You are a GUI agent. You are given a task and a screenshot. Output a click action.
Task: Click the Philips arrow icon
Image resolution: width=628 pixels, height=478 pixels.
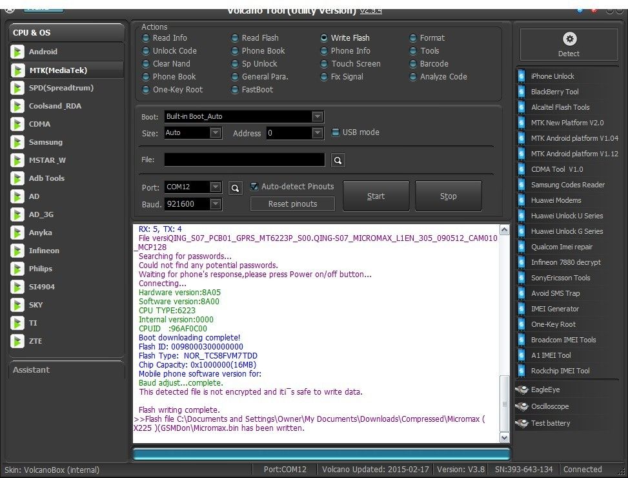coord(17,269)
